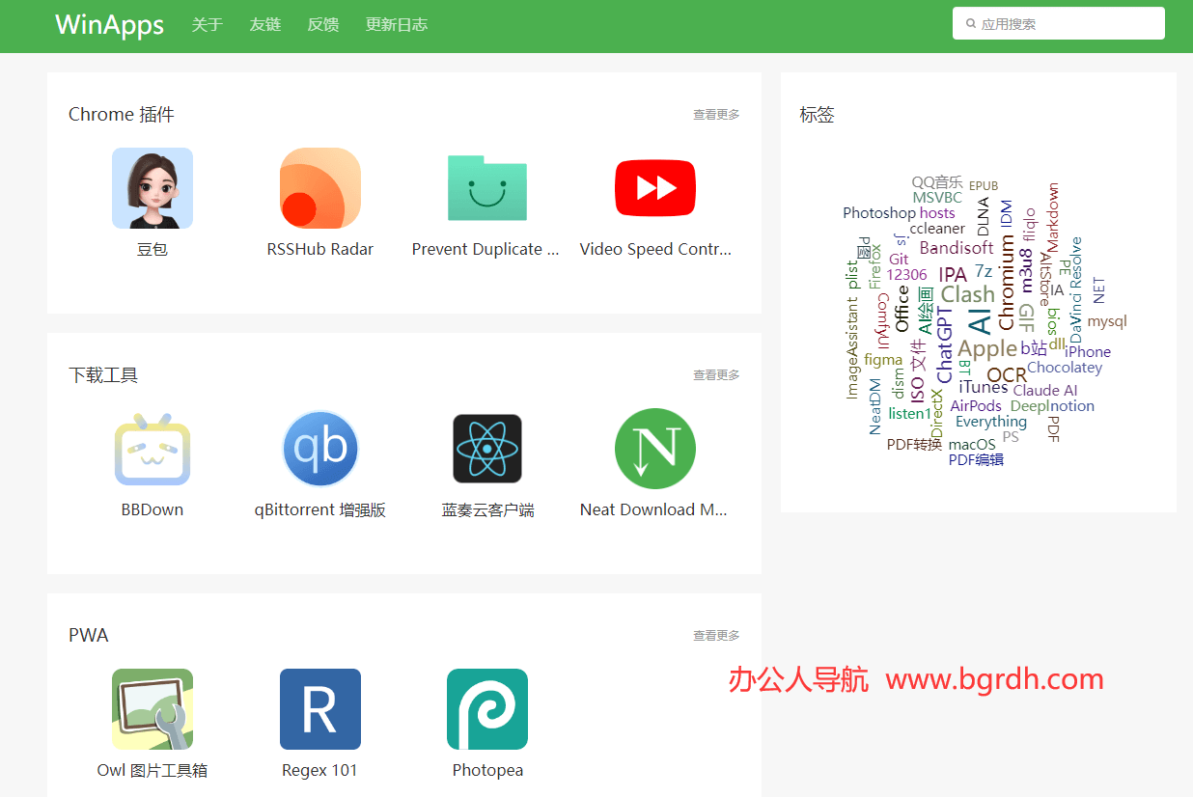
Task: Click the WinApps site logo
Action: tap(110, 24)
